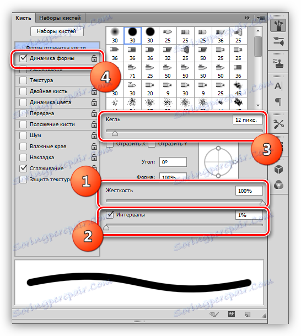
Task: Open the Character panel icon
Action: tap(278, 86)
